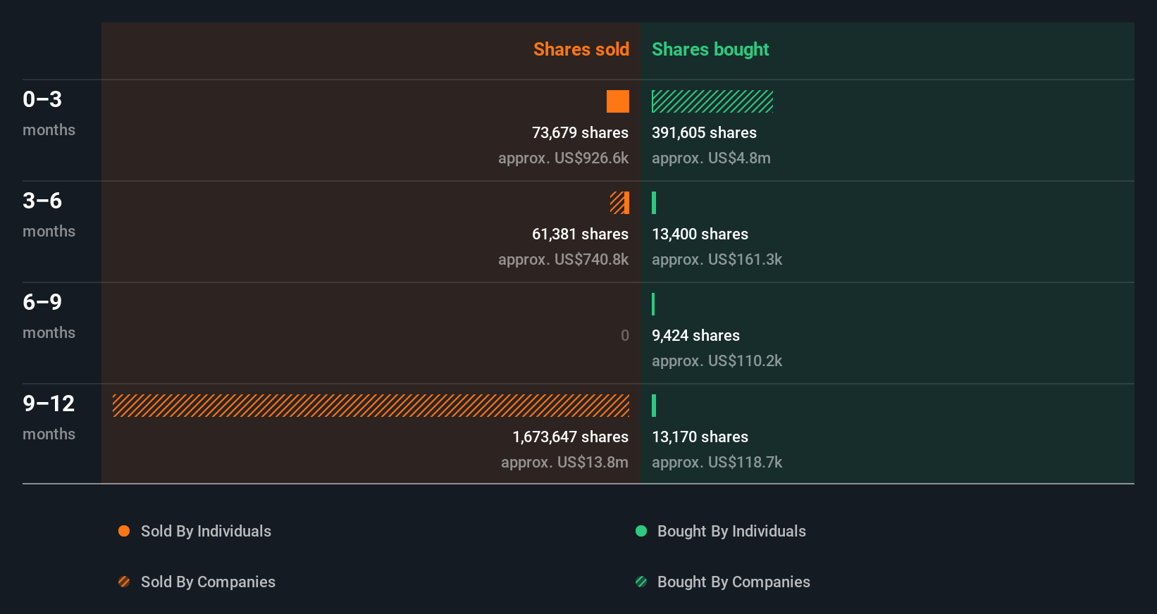
Task: Click the 13,400 shares bought value
Action: [x=700, y=234]
